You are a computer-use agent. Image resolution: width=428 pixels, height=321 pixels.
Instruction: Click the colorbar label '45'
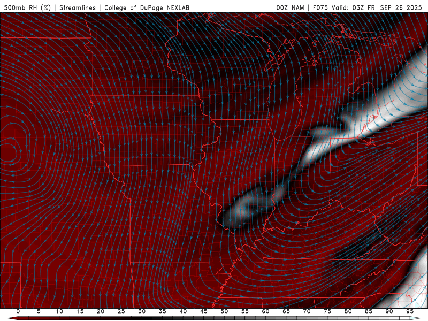[204, 311]
